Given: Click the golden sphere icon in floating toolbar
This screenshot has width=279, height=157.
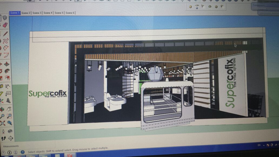Looking at the screenshot, I should click(191, 7).
